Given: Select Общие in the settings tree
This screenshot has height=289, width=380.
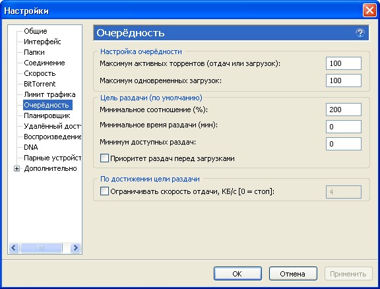Looking at the screenshot, I should click(x=36, y=31).
